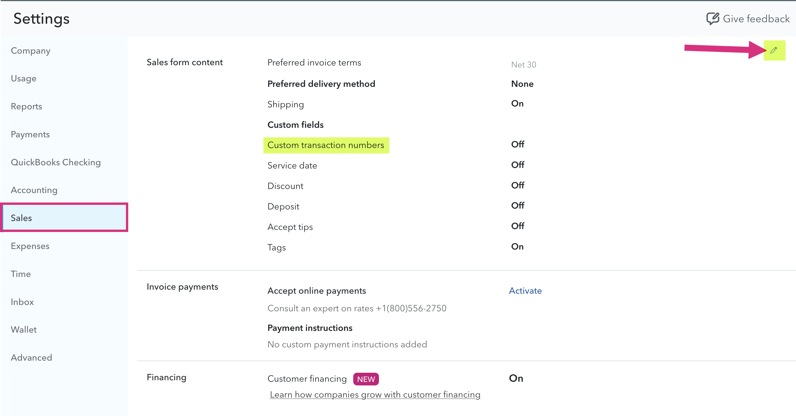Click the NEW badge beside Customer financing
This screenshot has width=796, height=416.
(x=366, y=379)
